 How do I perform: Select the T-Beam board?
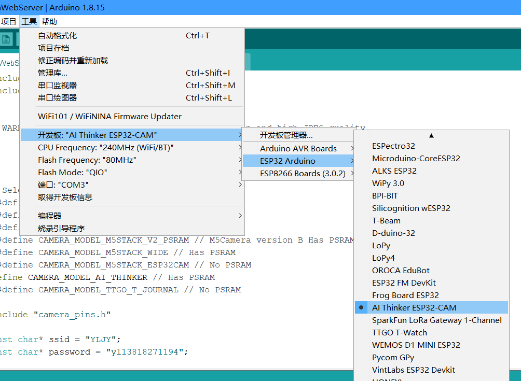(x=431, y=221)
